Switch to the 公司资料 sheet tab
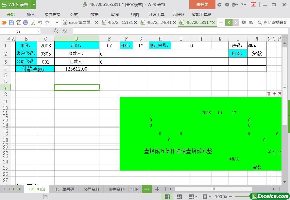Image resolution: width=290 pixels, height=200 pixels. pos(92,189)
